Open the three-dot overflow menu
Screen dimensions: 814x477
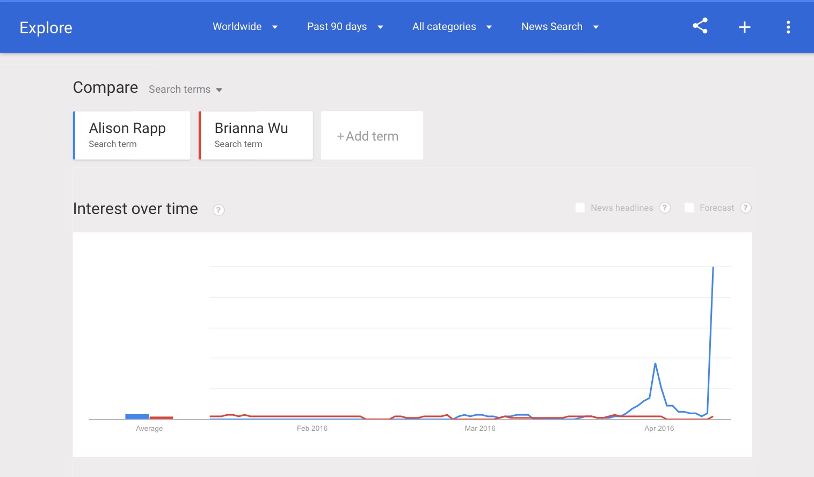tap(788, 27)
